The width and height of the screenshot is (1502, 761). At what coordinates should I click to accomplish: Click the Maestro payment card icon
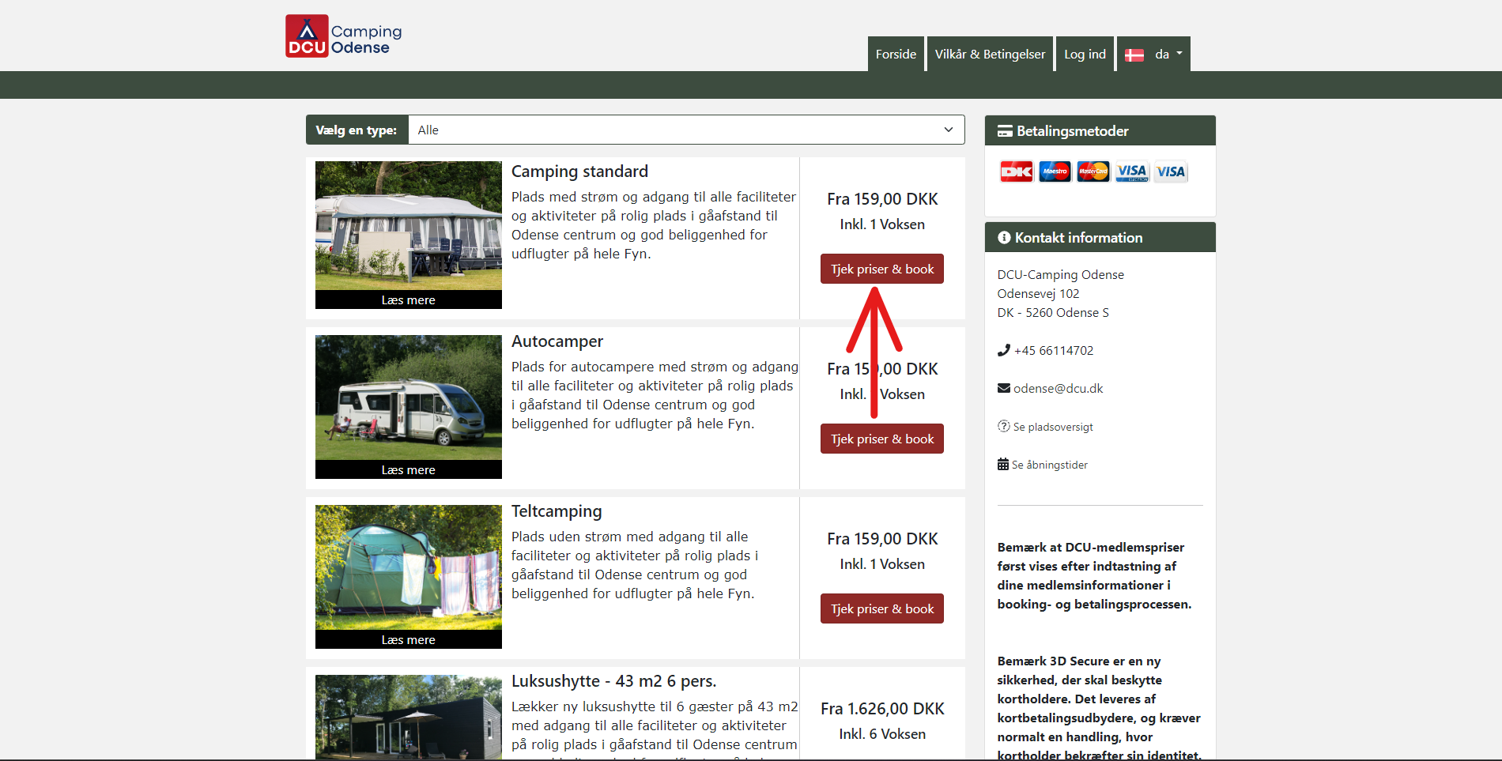pos(1055,171)
